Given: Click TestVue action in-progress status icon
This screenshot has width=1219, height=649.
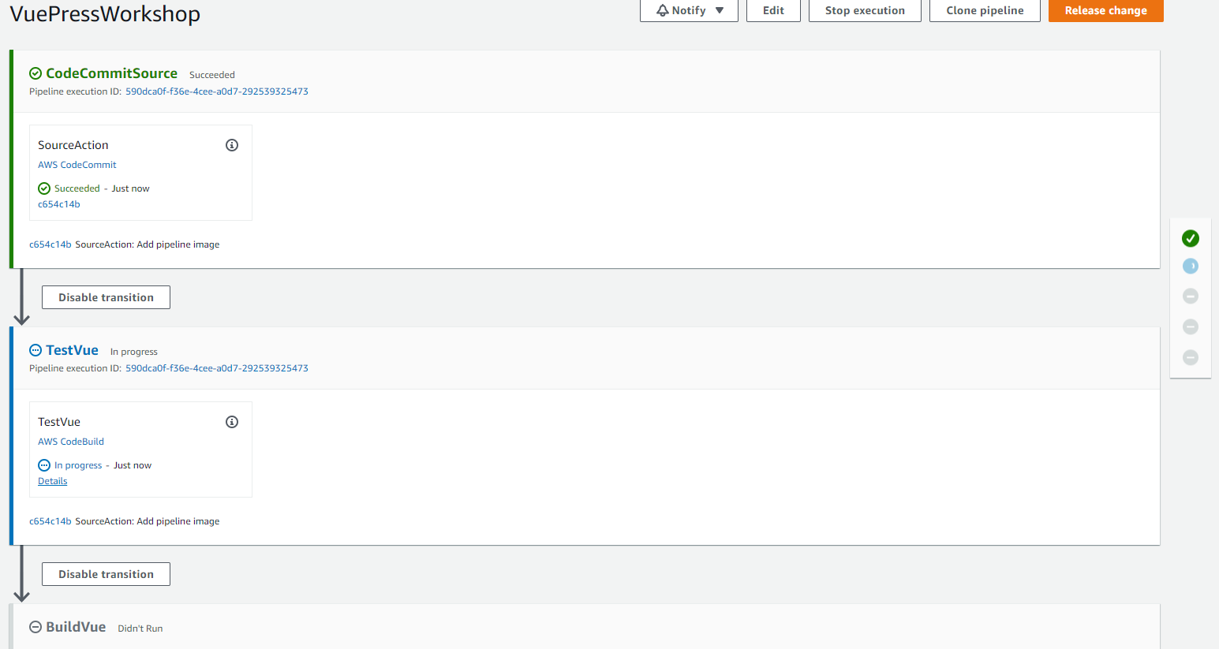Looking at the screenshot, I should (x=44, y=465).
